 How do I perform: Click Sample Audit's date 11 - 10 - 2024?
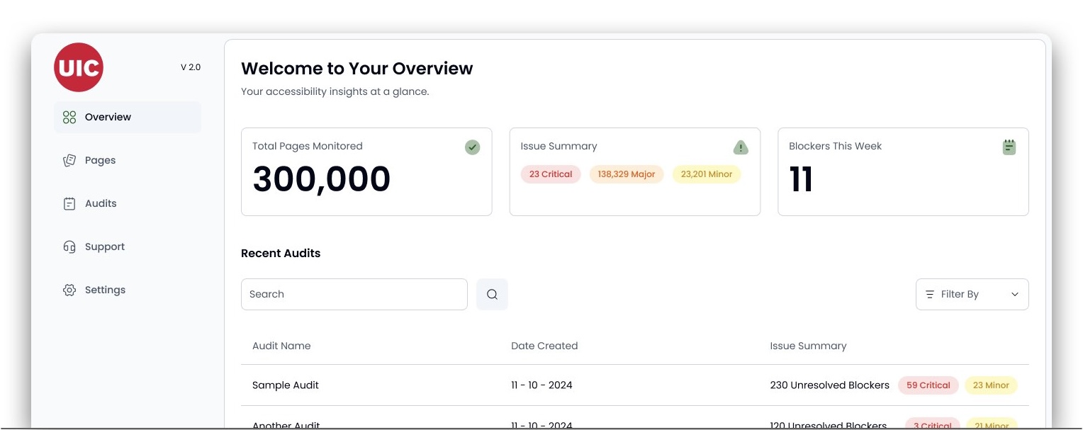click(x=541, y=386)
